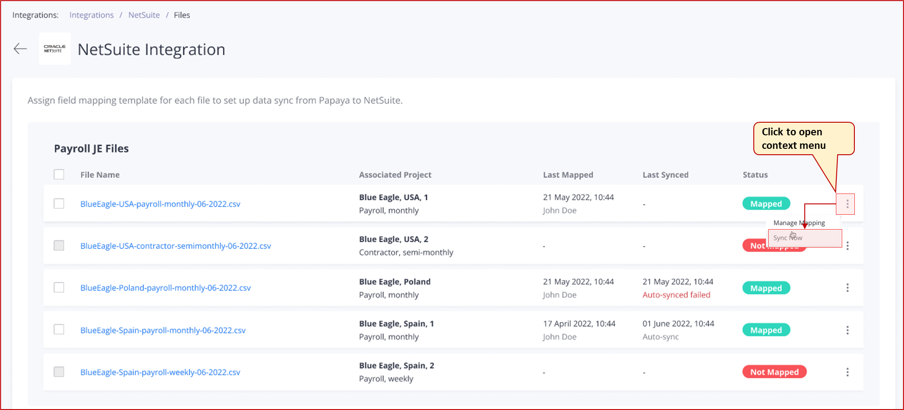Choose Manage Mapping from the context menu
The height and width of the screenshot is (410, 904).
pyautogui.click(x=799, y=222)
